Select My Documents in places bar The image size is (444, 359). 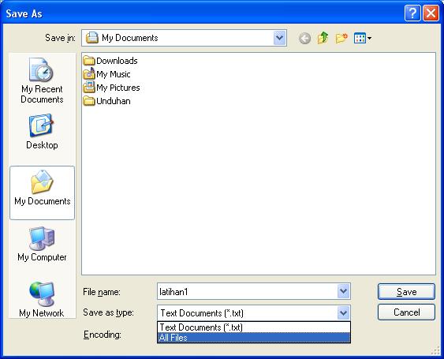(x=42, y=193)
